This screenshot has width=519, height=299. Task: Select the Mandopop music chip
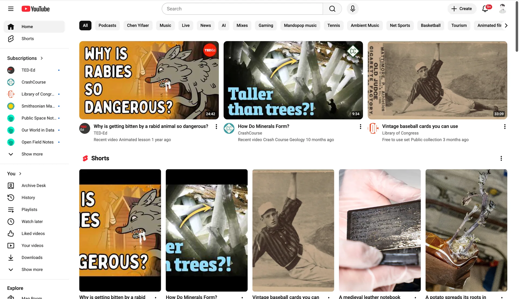click(x=300, y=25)
